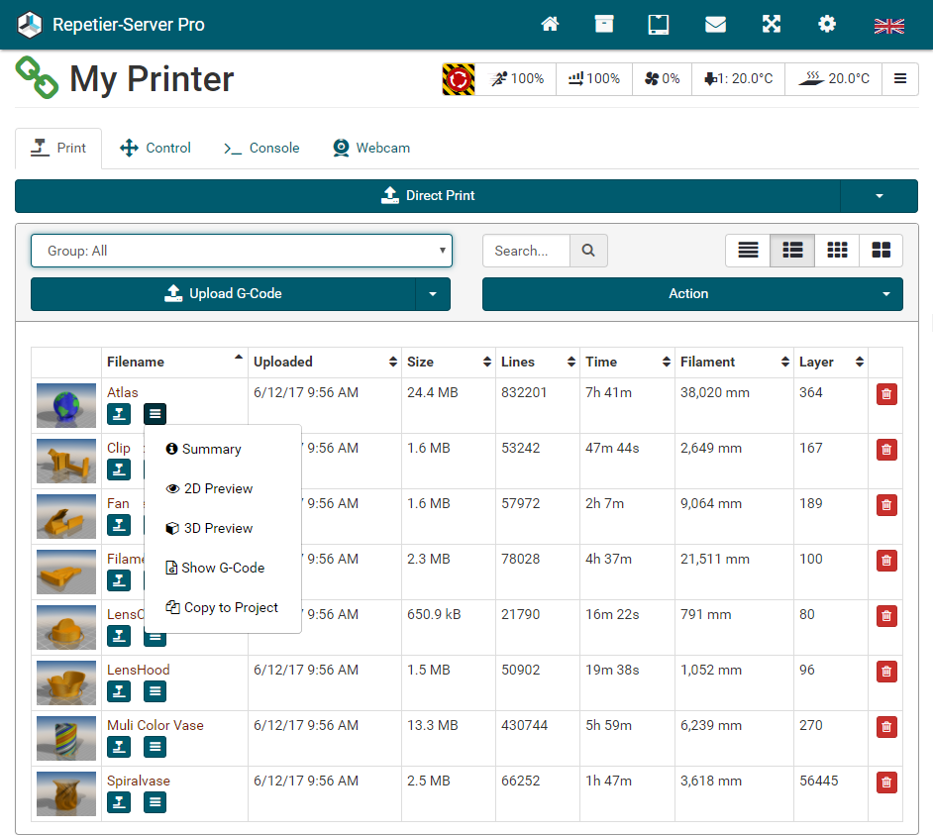The width and height of the screenshot is (933, 835).
Task: Click the search magnifier button
Action: click(588, 251)
